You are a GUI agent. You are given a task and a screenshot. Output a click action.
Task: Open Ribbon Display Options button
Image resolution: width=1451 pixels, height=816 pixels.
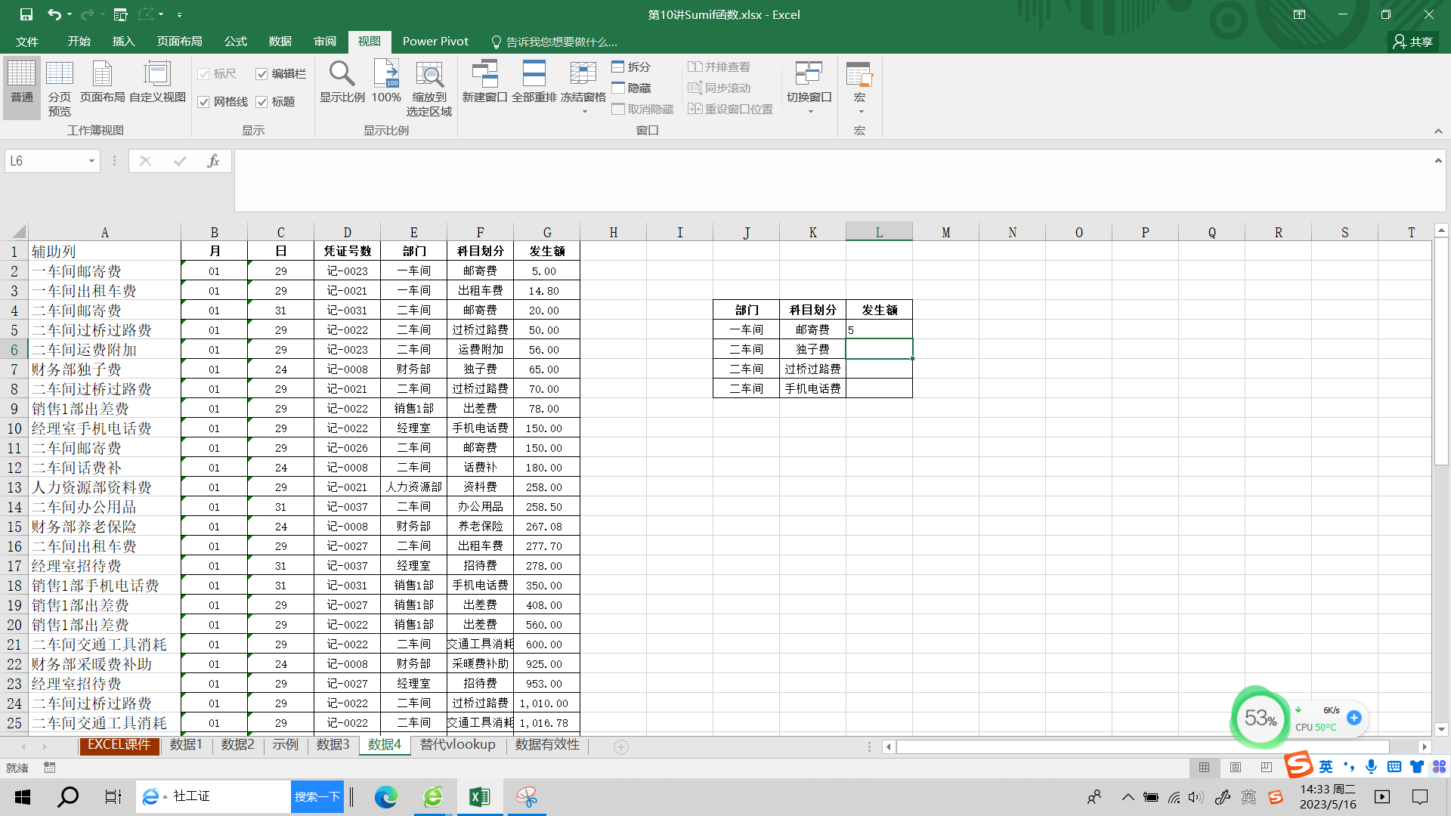pos(1299,14)
